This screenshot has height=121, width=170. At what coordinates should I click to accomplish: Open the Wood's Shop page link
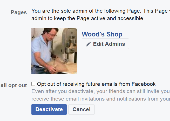(x=102, y=34)
